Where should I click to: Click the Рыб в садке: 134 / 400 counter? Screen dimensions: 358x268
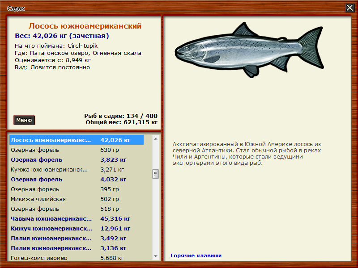(x=121, y=116)
